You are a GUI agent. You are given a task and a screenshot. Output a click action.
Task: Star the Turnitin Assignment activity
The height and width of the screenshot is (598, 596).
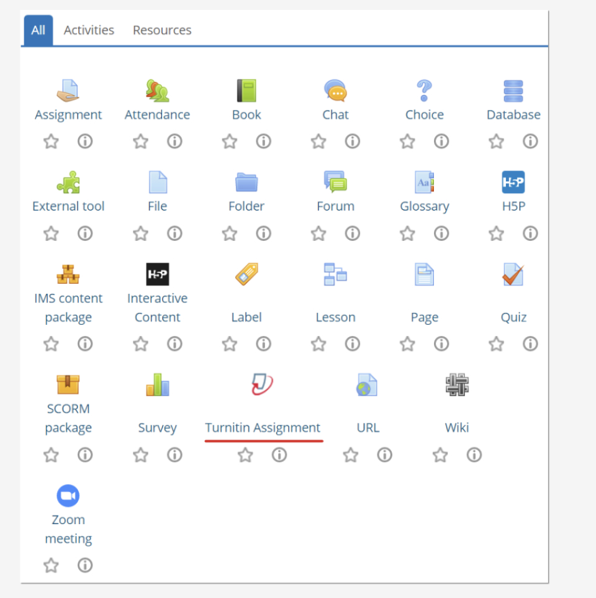245,455
